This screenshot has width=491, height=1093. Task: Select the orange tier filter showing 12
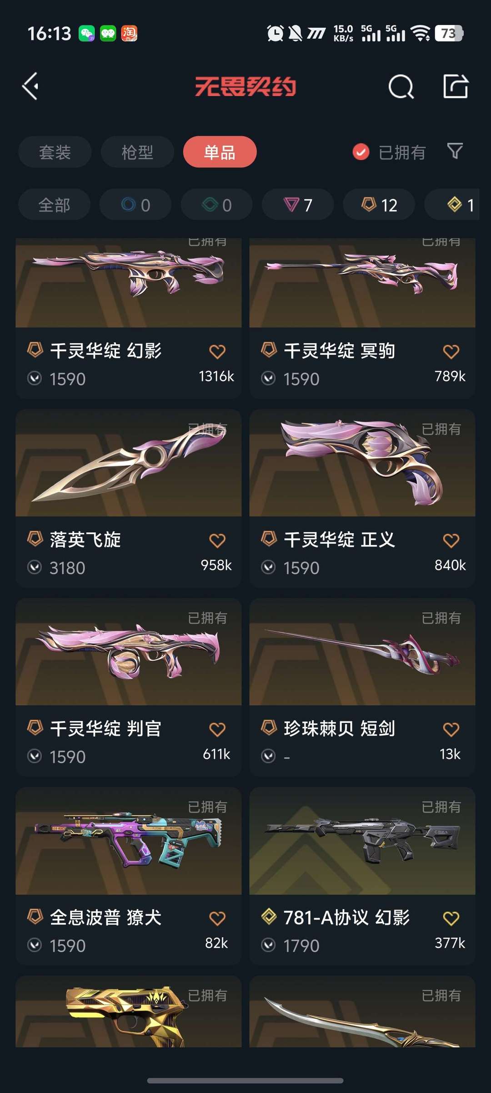[x=379, y=204]
